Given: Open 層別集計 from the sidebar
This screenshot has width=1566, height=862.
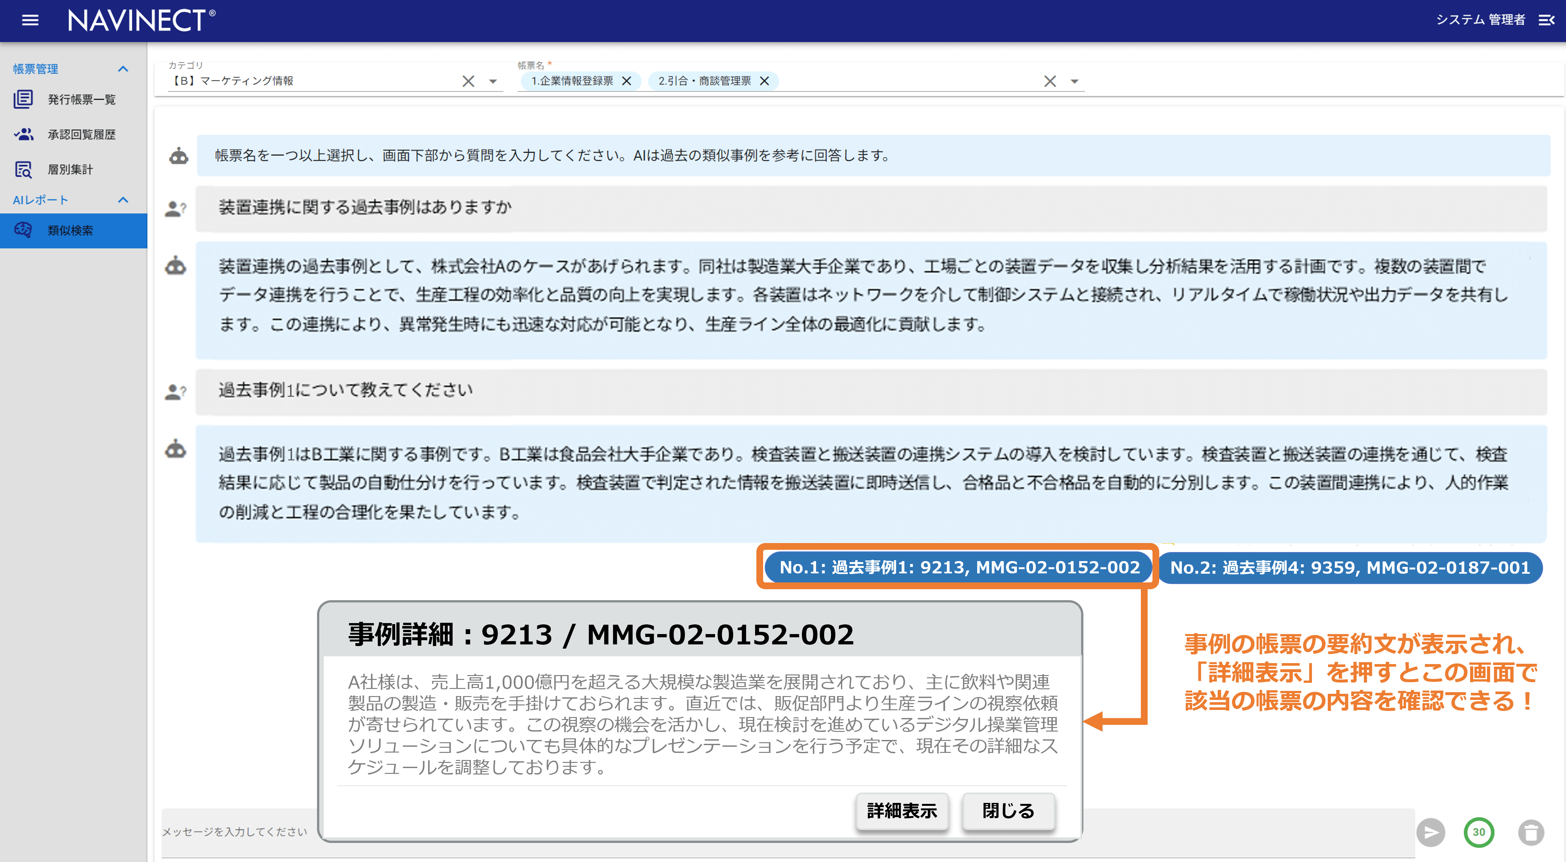Looking at the screenshot, I should pos(74,169).
